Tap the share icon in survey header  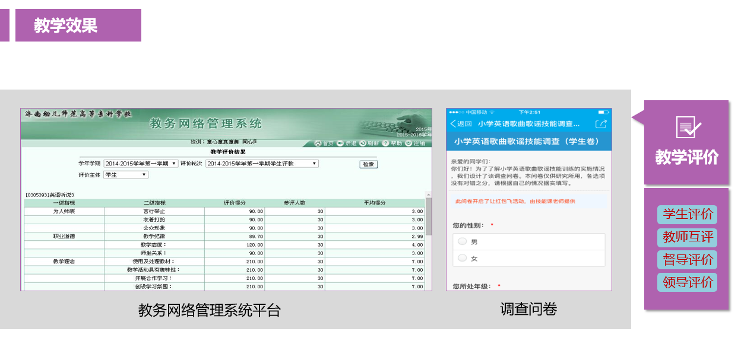pyautogui.click(x=601, y=123)
